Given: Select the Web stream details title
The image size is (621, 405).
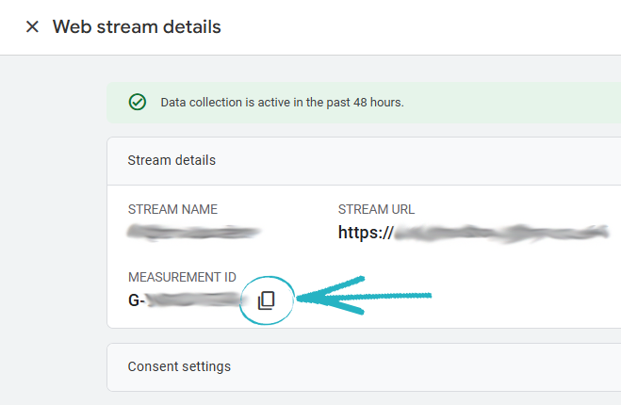Looking at the screenshot, I should coord(137,26).
